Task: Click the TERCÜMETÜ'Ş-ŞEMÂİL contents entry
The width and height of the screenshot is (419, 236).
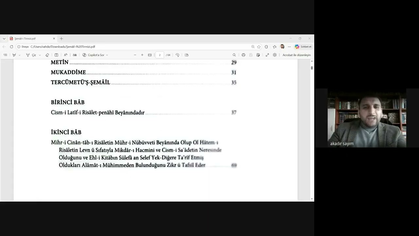Action: point(81,82)
